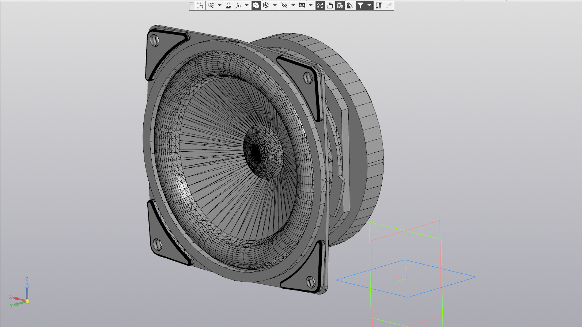
Task: Click the axis orientation icon
Action: pos(239,5)
